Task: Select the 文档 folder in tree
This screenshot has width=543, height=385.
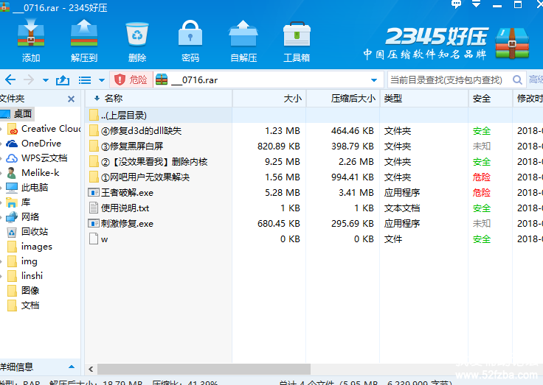Action: point(23,305)
